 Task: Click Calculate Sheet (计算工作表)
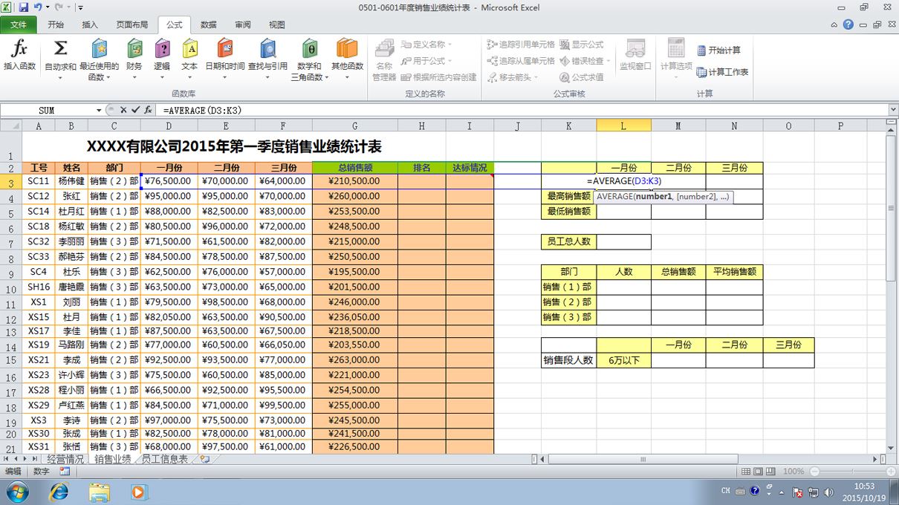(722, 72)
